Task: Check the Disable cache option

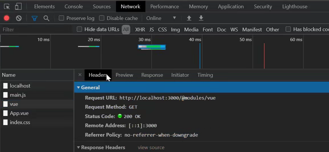Action: point(102,18)
